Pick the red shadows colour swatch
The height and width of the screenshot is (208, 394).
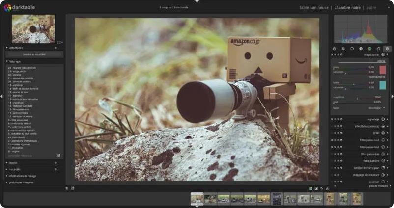[x=382, y=70]
